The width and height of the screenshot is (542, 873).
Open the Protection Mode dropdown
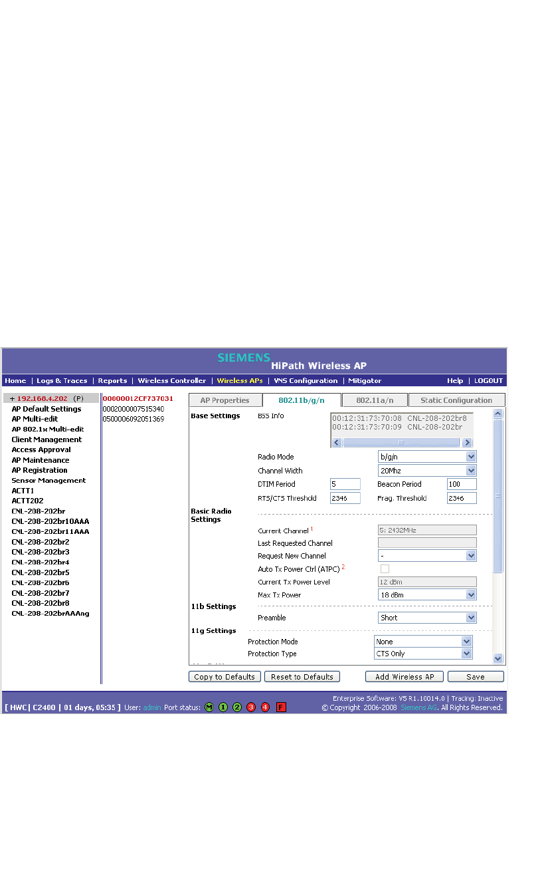(x=424, y=642)
